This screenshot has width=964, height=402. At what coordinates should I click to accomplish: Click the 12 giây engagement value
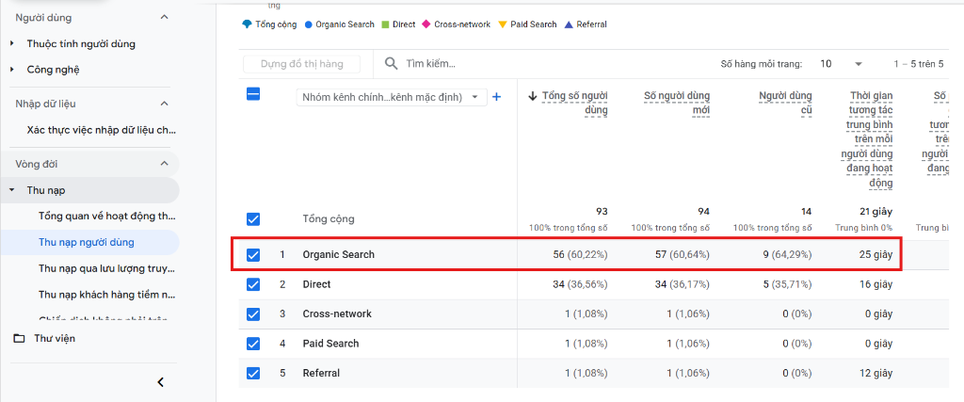tap(876, 373)
